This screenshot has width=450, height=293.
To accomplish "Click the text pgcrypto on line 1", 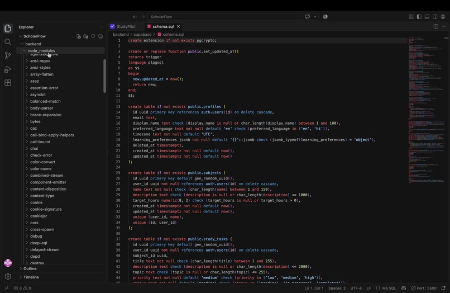I will pos(205,41).
